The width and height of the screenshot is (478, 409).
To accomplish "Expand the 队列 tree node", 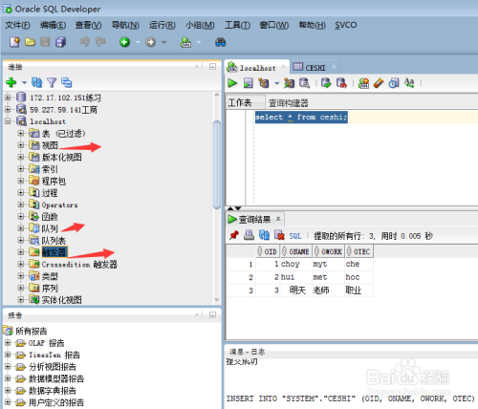I will (21, 228).
